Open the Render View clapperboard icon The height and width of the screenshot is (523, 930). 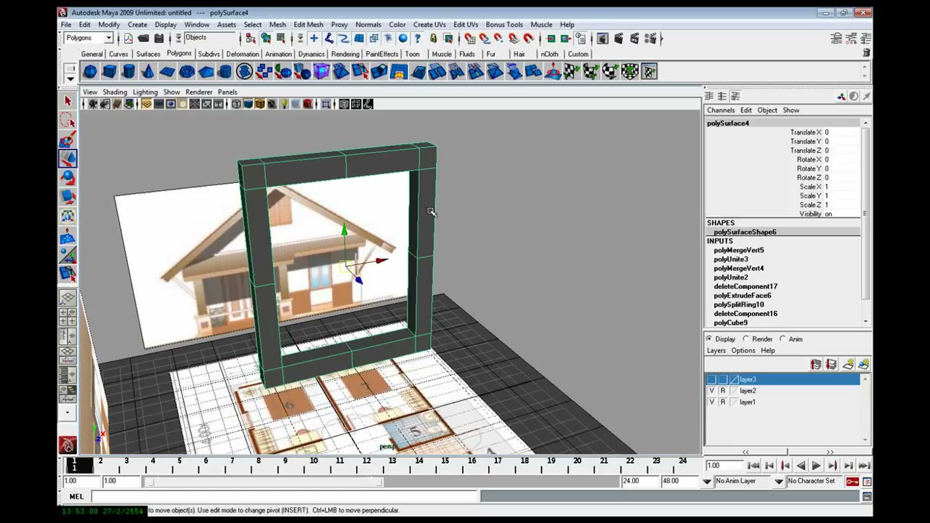[x=603, y=38]
